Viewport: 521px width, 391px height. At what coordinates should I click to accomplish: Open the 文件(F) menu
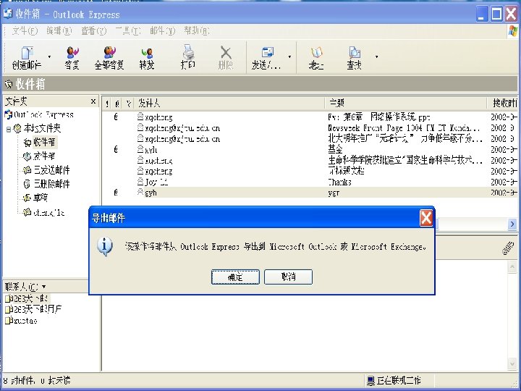click(x=25, y=31)
